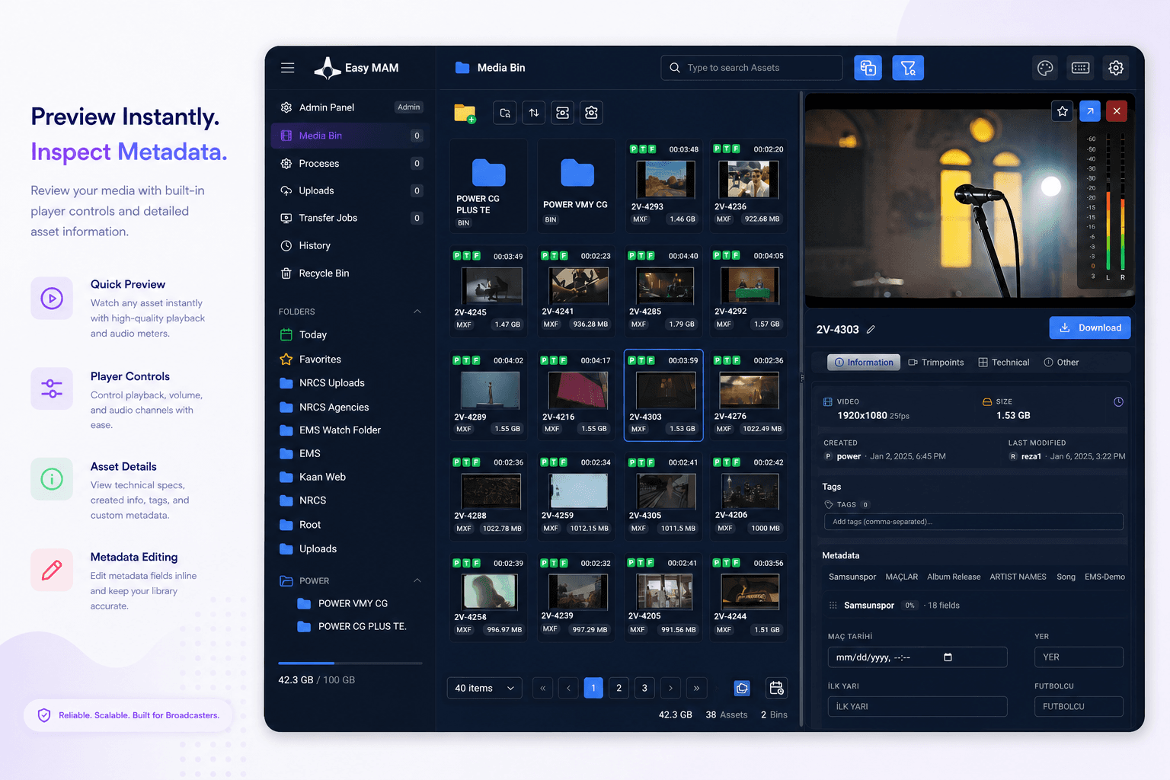Click the blue pop-out arrow on preview
Image resolution: width=1170 pixels, height=780 pixels.
(x=1090, y=111)
